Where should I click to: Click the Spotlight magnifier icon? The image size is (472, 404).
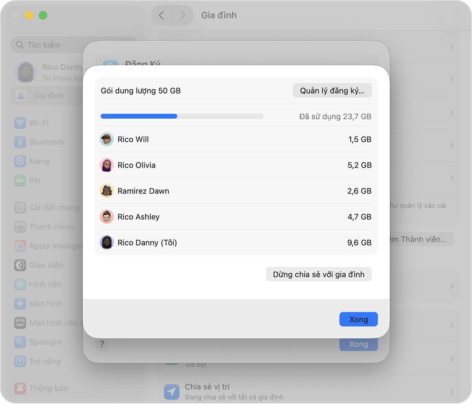coord(20,342)
